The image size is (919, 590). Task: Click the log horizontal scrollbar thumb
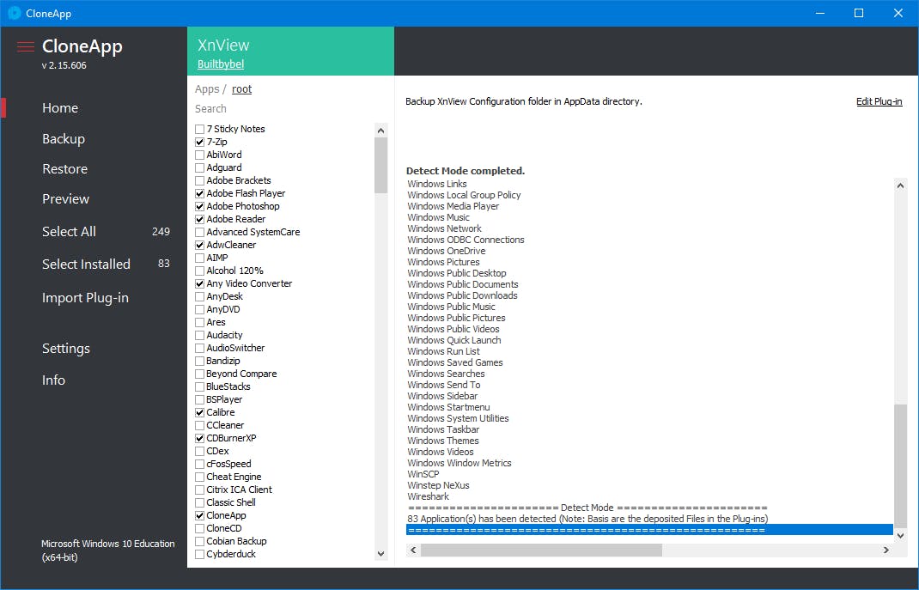(541, 550)
